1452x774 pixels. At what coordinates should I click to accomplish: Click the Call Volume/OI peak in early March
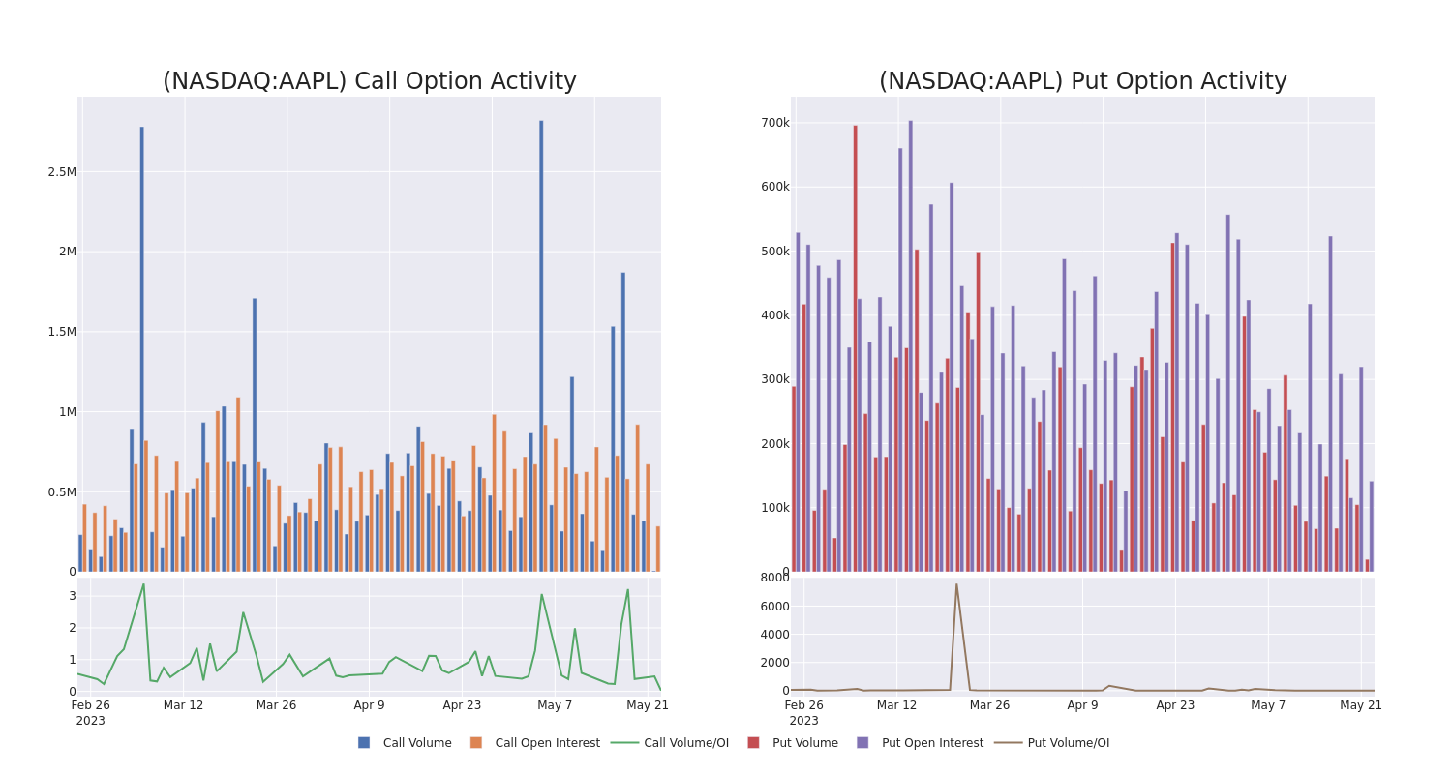tap(143, 584)
